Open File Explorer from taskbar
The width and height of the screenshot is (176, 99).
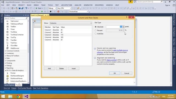click(10, 97)
